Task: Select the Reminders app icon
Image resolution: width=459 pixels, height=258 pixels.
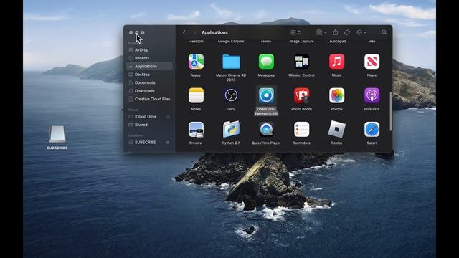Action: (301, 129)
